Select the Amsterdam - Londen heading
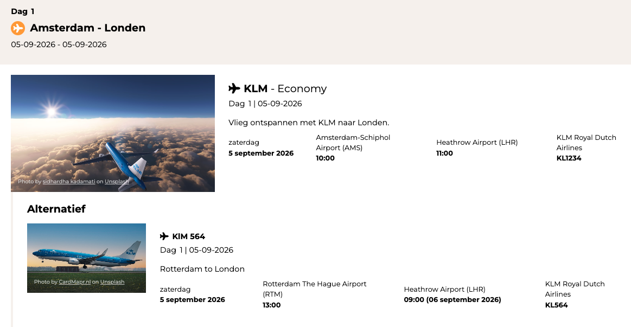 [x=88, y=28]
